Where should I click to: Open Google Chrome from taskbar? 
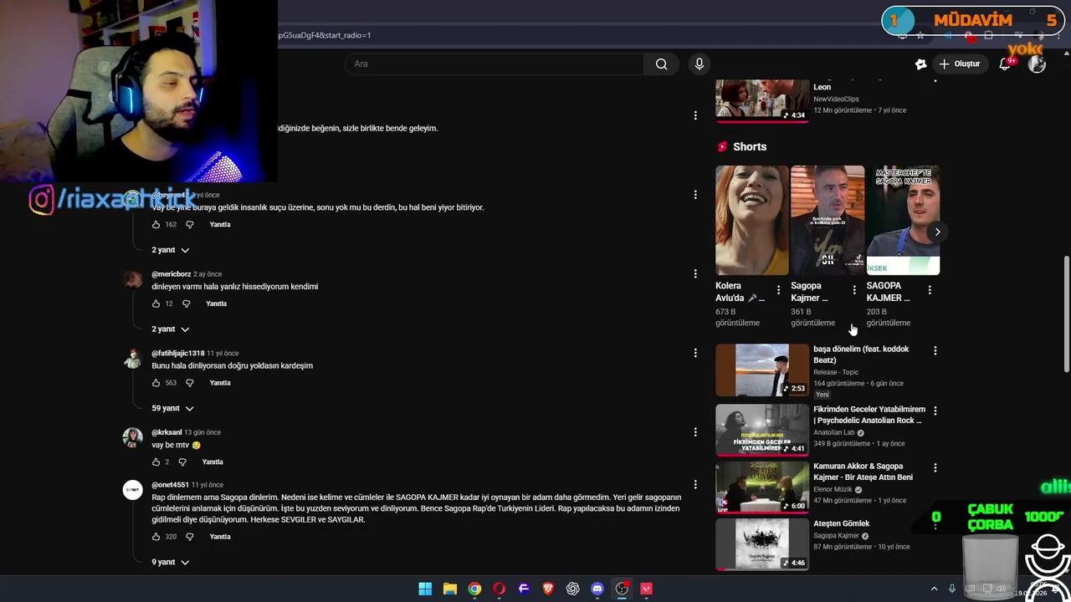pyautogui.click(x=474, y=589)
